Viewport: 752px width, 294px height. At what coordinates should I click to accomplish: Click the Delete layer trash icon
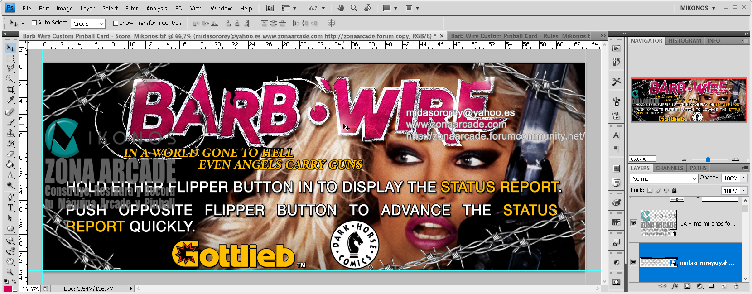(x=736, y=286)
